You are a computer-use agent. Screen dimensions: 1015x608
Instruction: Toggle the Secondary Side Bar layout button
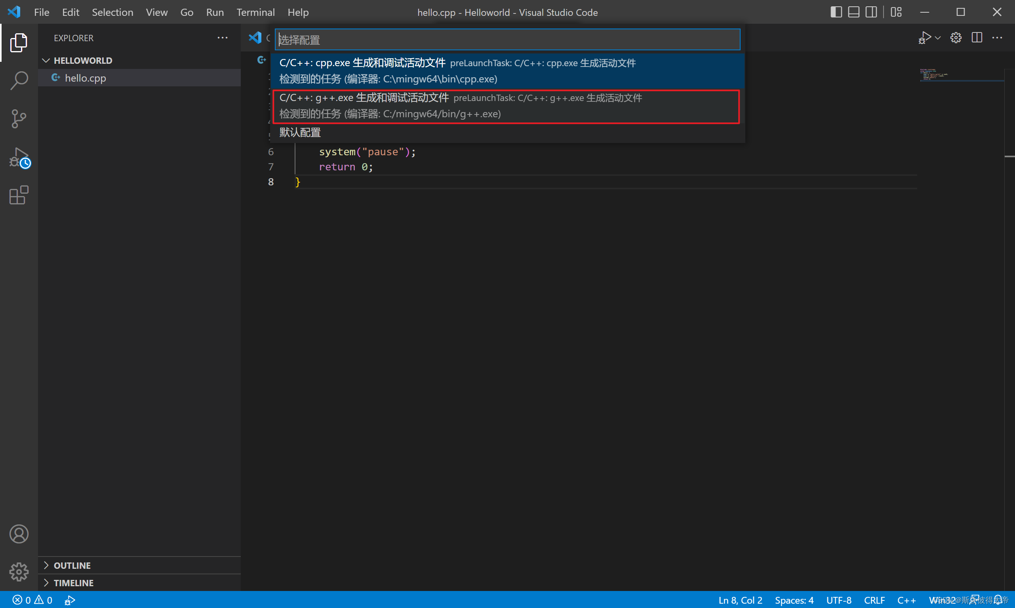point(871,12)
